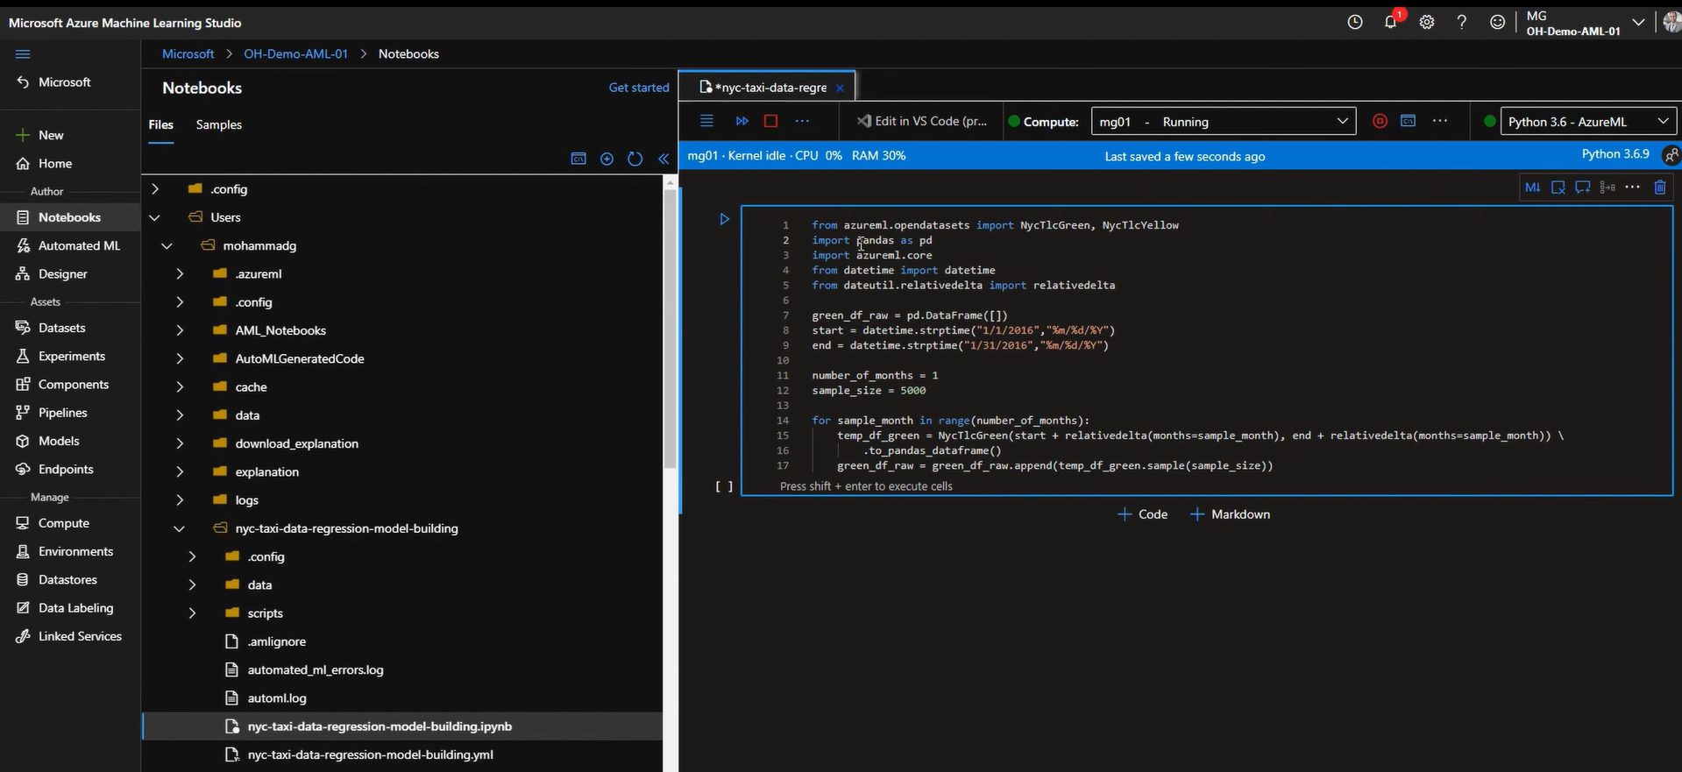Switch to the Samples tab
Image resolution: width=1682 pixels, height=772 pixels.
pos(219,124)
